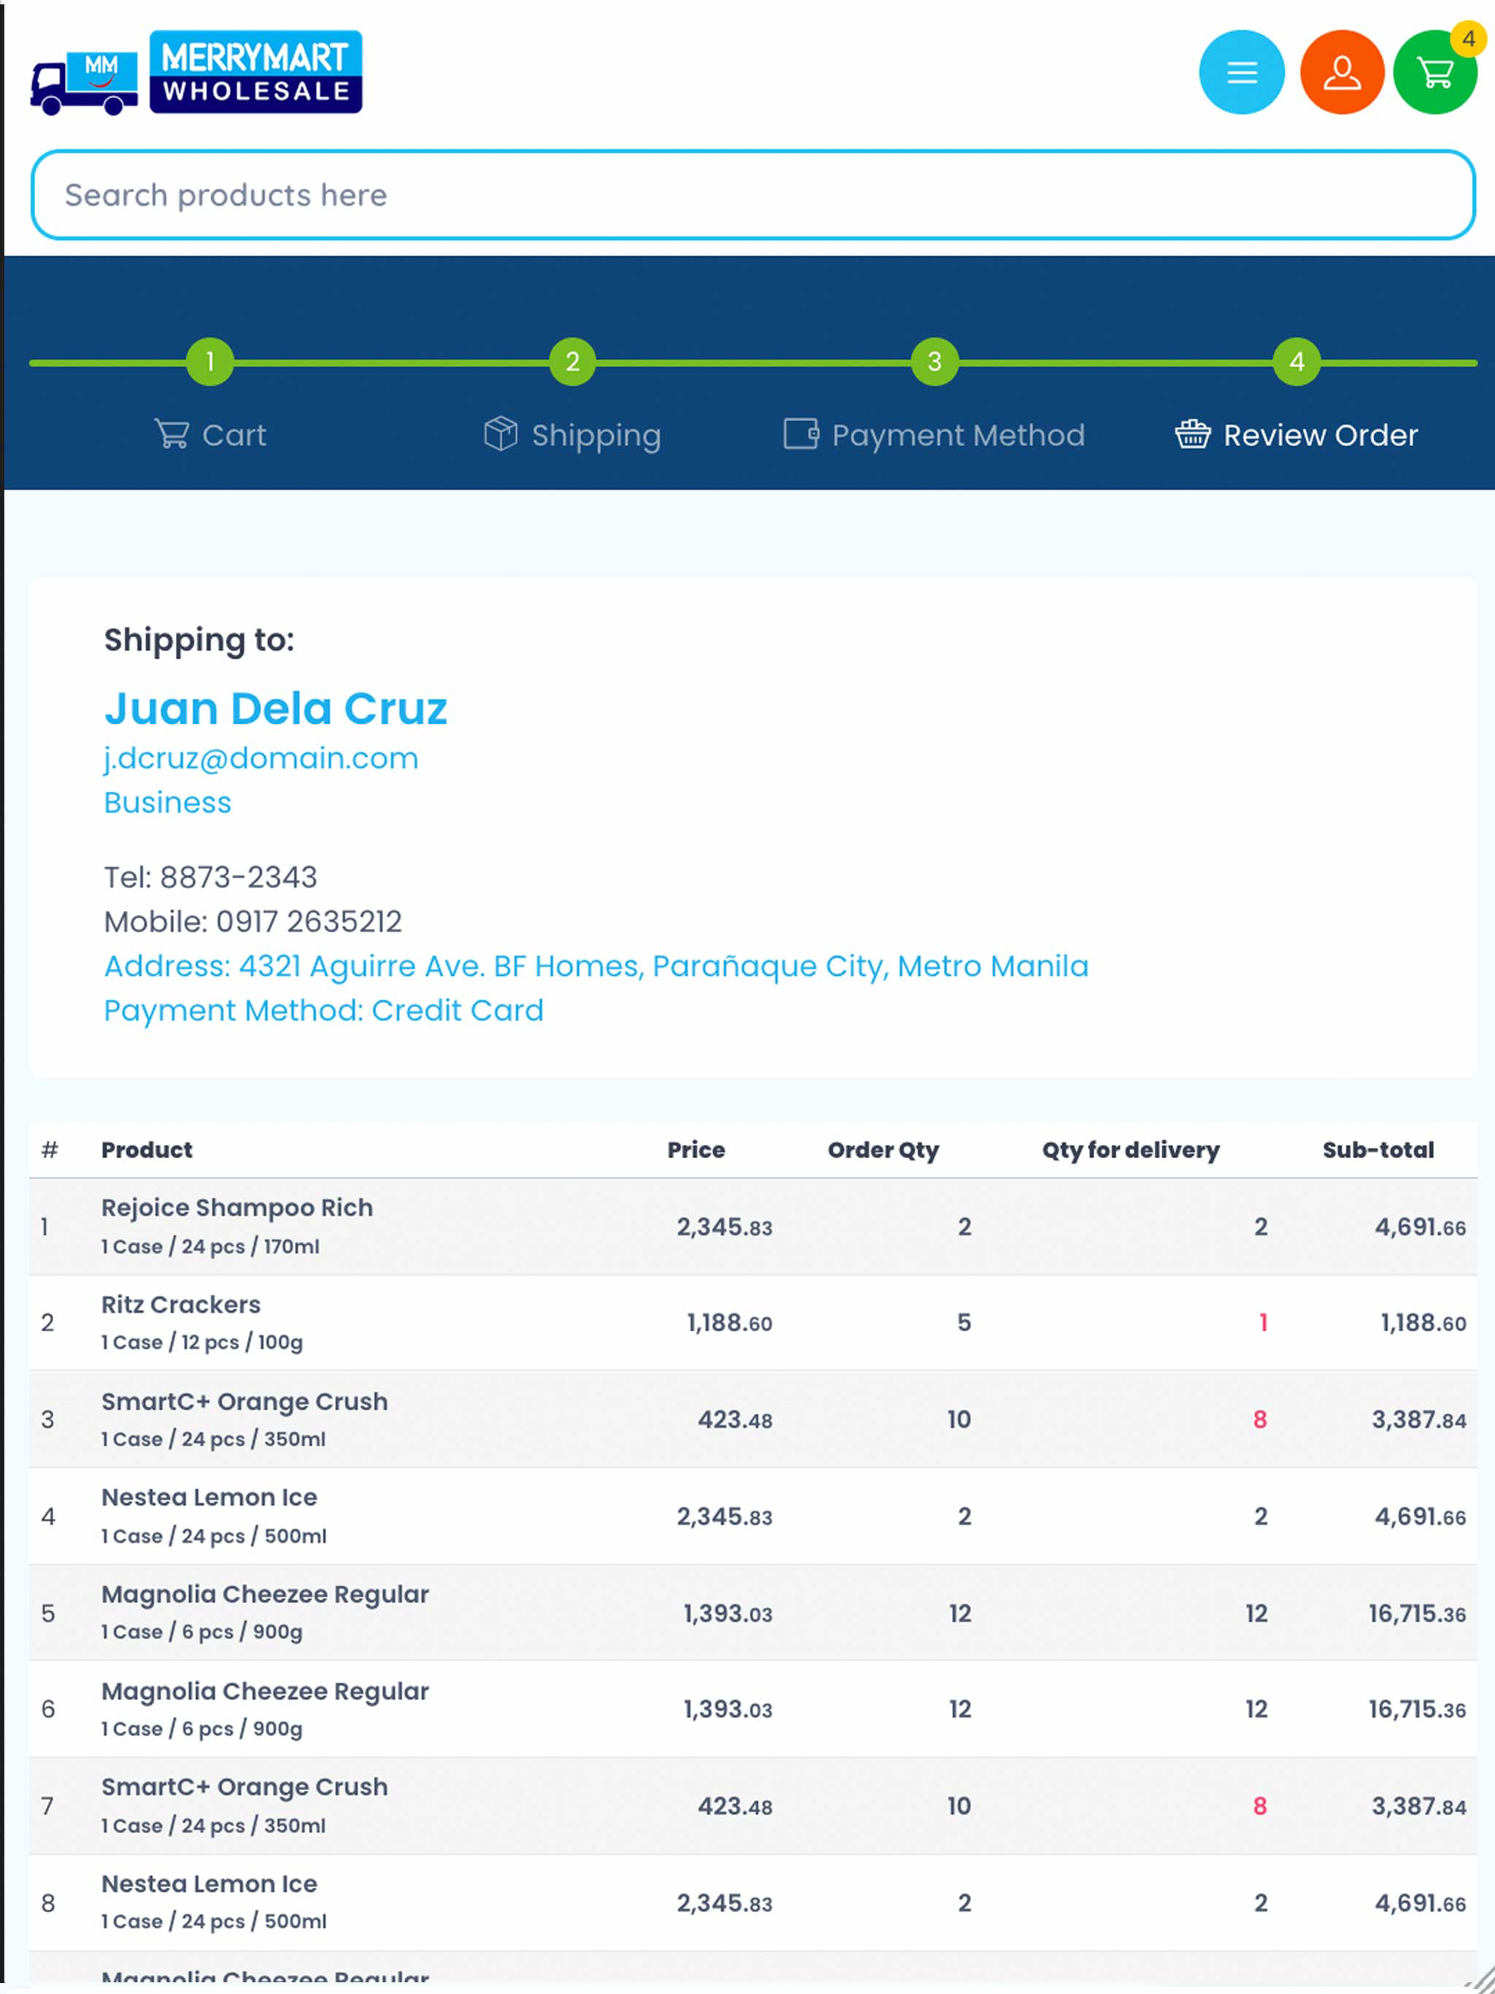Screen dimensions: 1495x1994
Task: Select Magnolia Cheezee Regular in row 6
Action: (265, 1692)
